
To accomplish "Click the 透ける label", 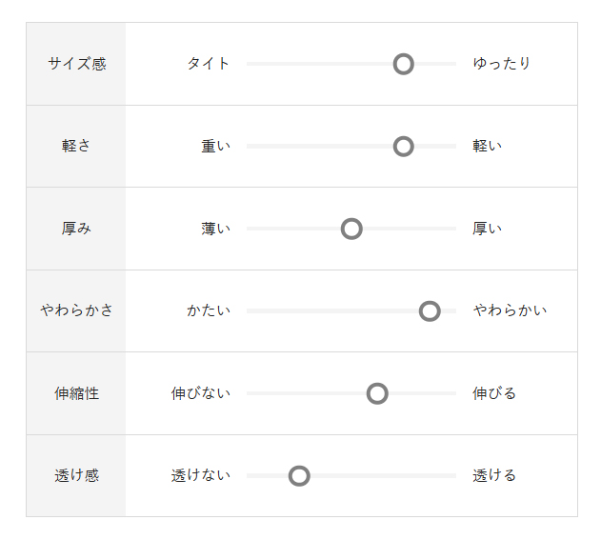I will pos(494,476).
